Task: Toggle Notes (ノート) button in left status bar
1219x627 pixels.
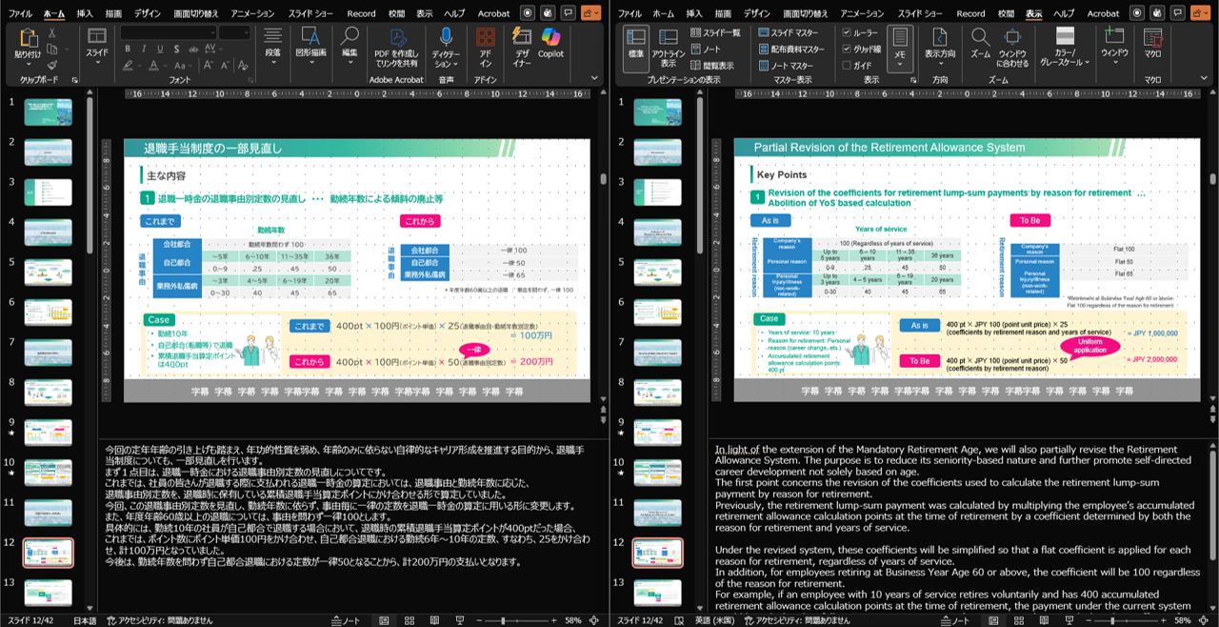Action: [345, 620]
